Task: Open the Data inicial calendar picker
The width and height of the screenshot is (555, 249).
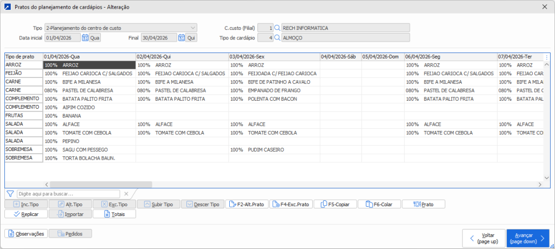Action: pyautogui.click(x=85, y=38)
